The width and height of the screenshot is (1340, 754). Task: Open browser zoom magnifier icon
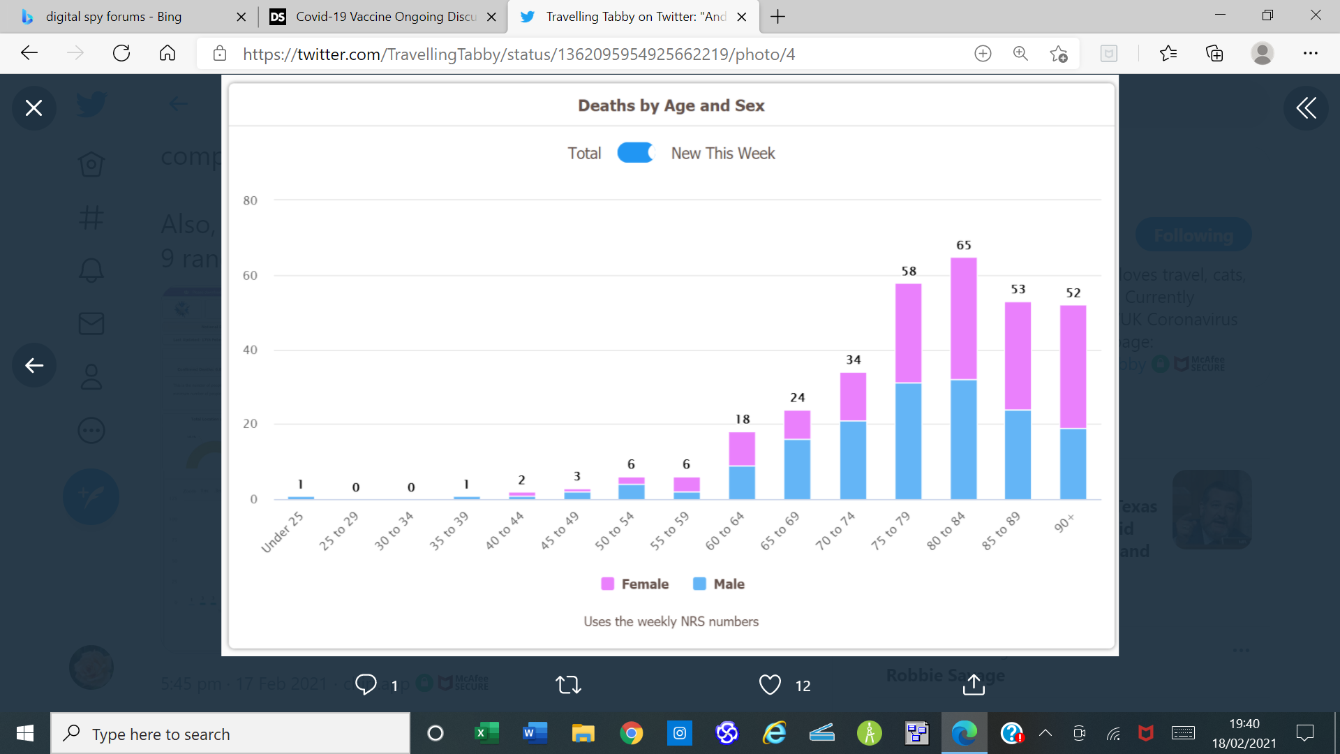tap(1020, 54)
